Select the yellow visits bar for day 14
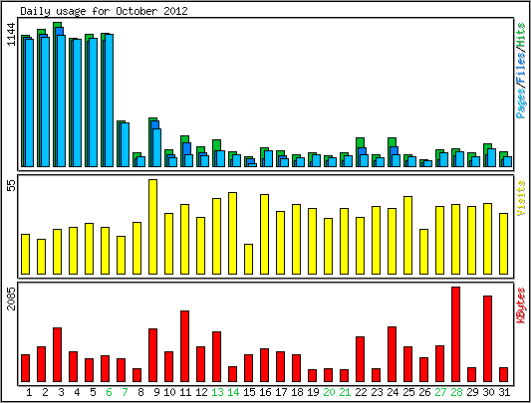 [x=232, y=233]
